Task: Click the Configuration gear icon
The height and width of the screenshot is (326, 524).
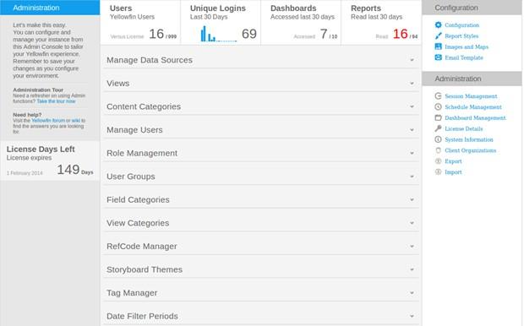Action: 438,24
